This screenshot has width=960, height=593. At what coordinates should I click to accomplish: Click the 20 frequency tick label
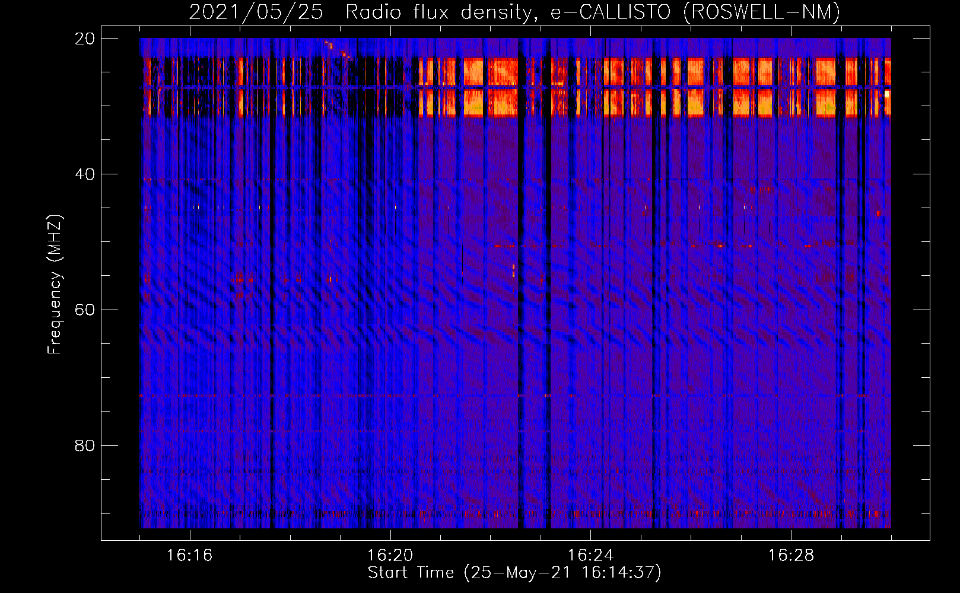85,39
